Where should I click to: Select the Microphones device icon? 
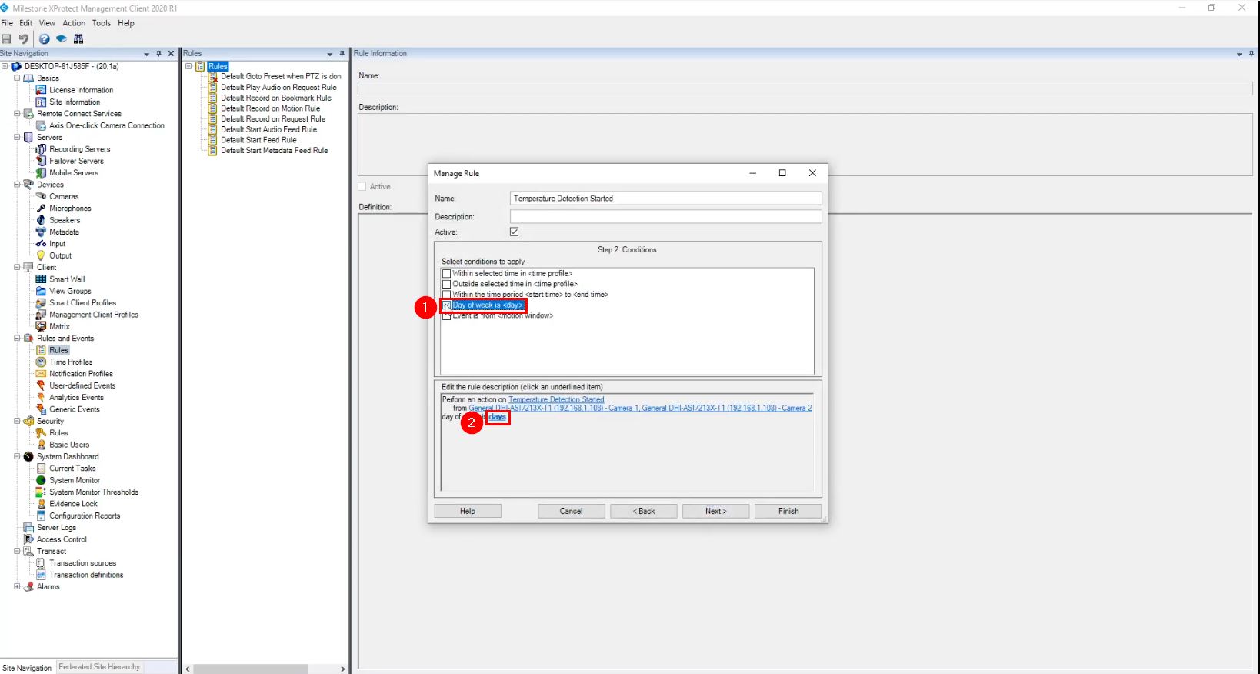pyautogui.click(x=42, y=209)
